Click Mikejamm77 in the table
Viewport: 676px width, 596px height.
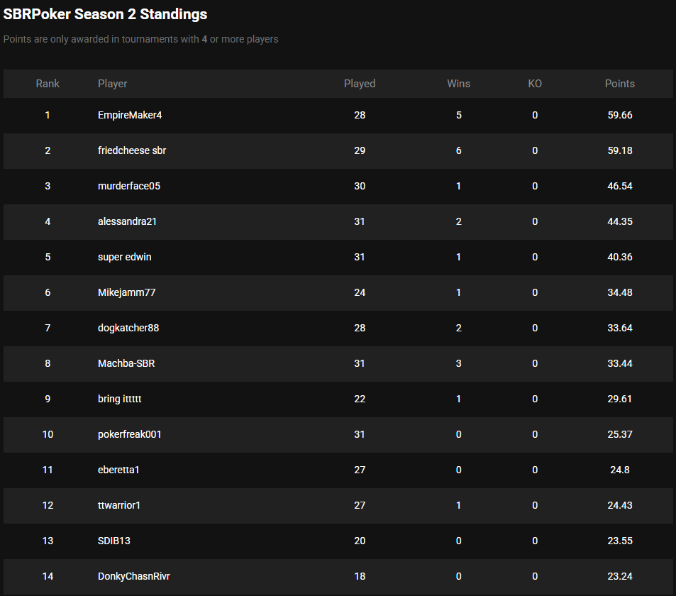(126, 292)
